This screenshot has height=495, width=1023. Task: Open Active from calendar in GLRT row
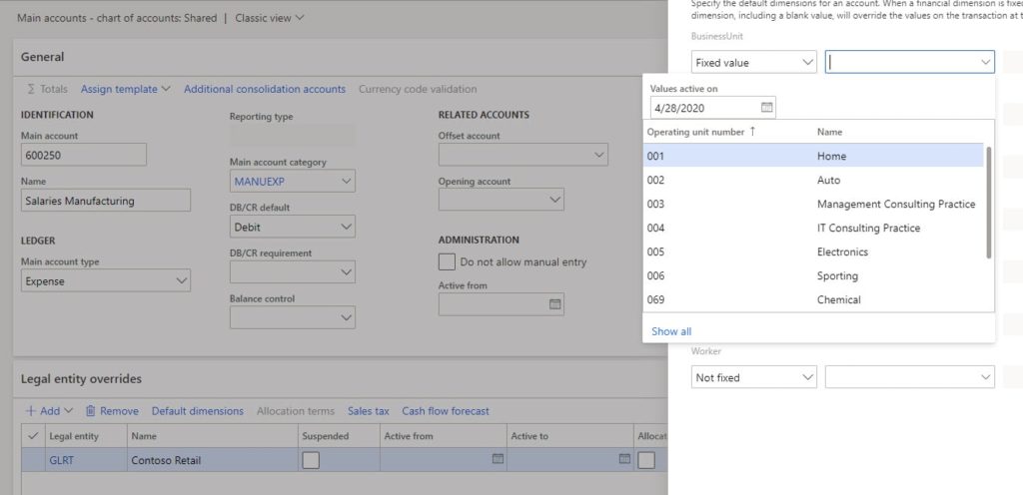[x=498, y=459]
